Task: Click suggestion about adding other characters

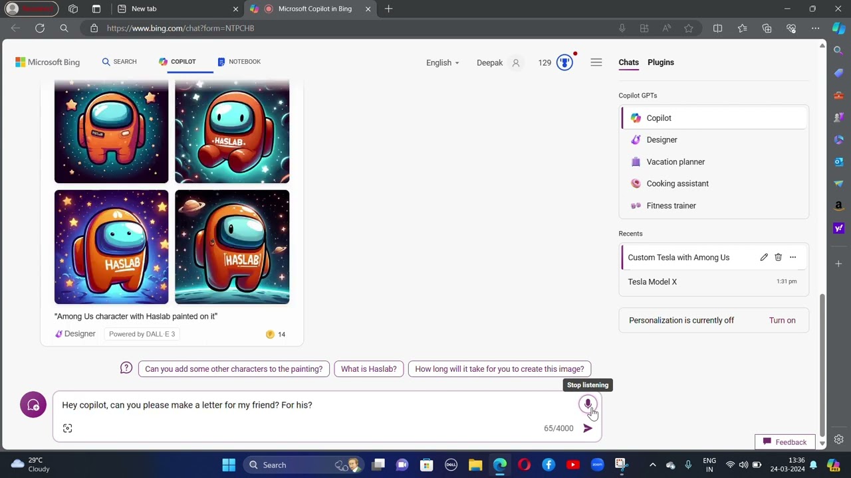Action: 233,369
